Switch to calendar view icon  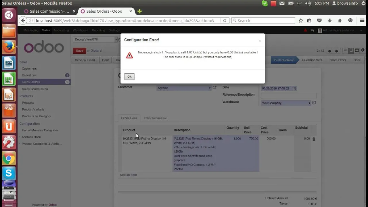click(357, 50)
